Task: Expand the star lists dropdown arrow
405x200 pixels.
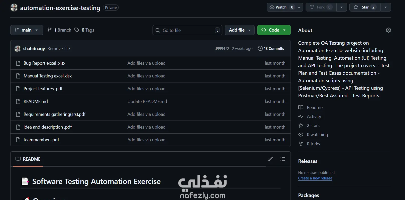Action: point(386,7)
